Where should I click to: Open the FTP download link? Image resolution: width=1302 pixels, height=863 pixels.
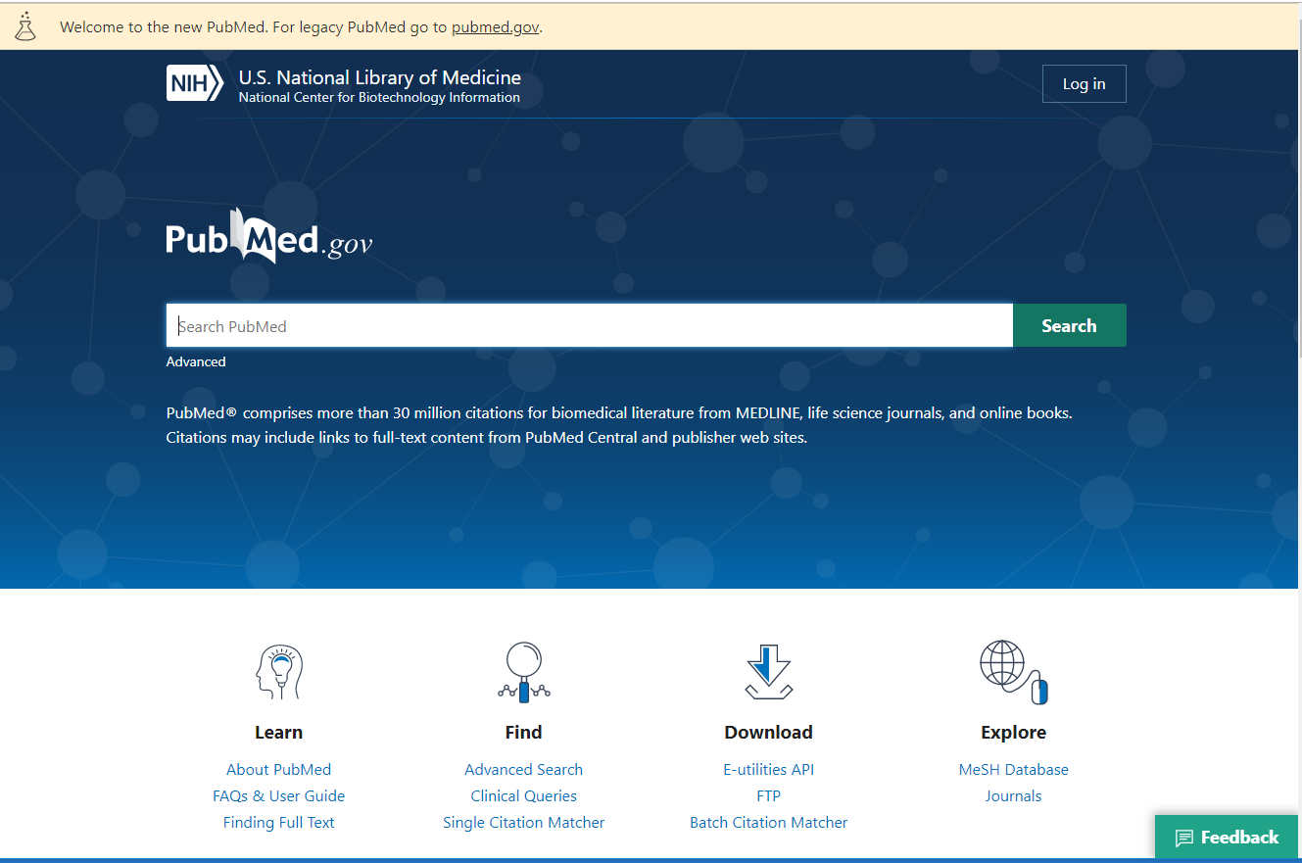[x=769, y=796]
